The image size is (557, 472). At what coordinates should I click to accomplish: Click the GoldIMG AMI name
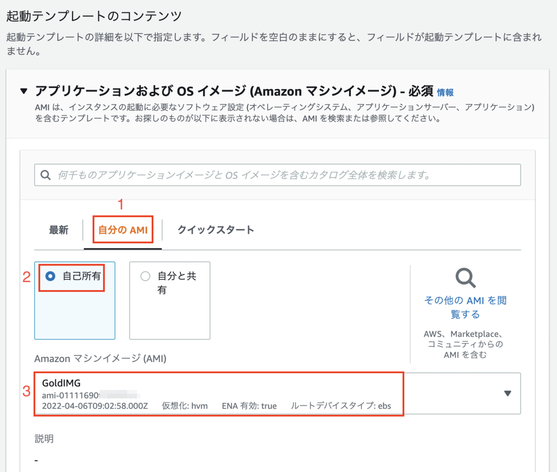click(x=61, y=383)
